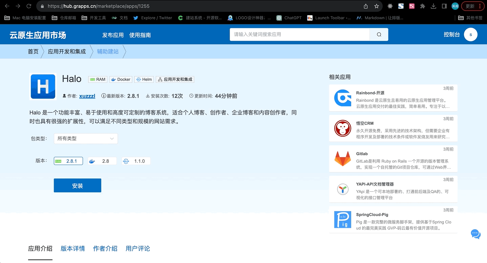Select Helm version 1.1.0
This screenshot has height=263, width=487.
click(x=136, y=161)
